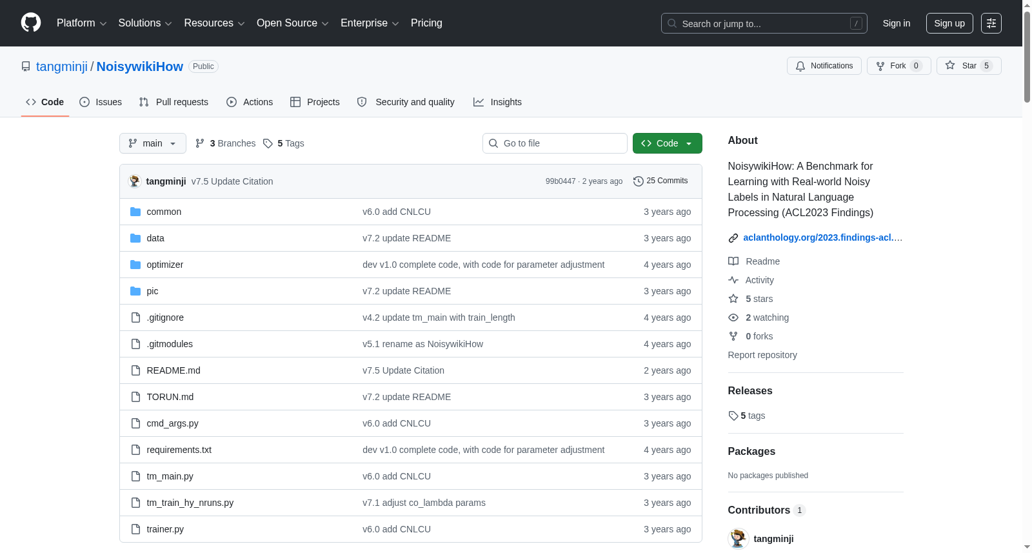Switch to the Issues tab
Image resolution: width=1032 pixels, height=553 pixels.
[101, 102]
